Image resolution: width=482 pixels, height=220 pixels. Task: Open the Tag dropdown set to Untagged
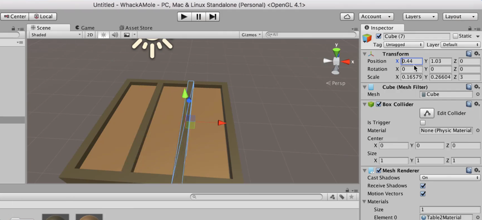(x=404, y=44)
